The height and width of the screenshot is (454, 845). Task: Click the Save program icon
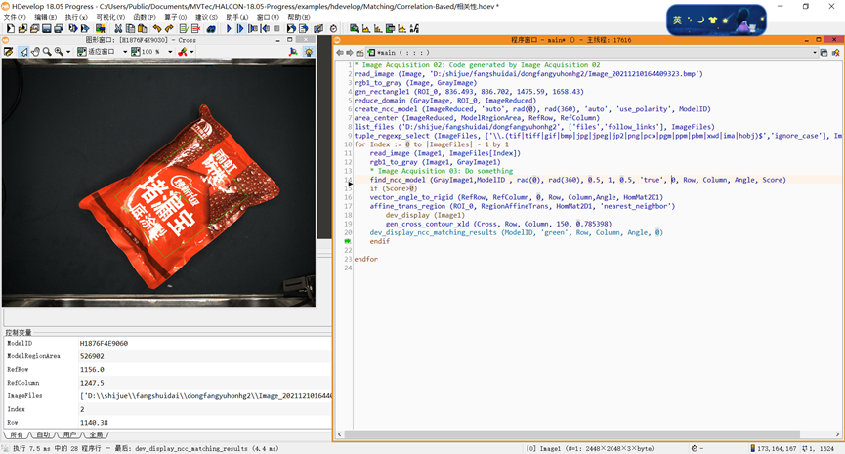pos(46,28)
